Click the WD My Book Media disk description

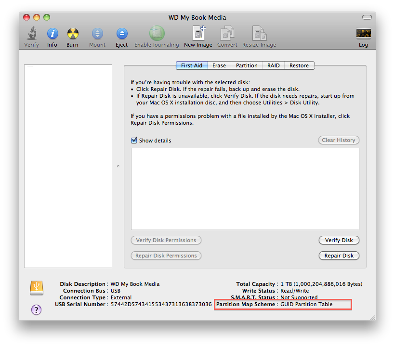click(135, 284)
